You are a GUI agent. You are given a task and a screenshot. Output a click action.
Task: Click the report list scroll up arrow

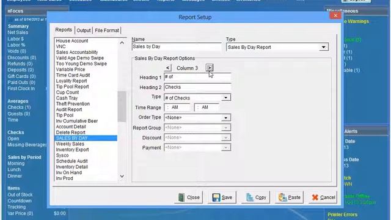click(x=122, y=43)
